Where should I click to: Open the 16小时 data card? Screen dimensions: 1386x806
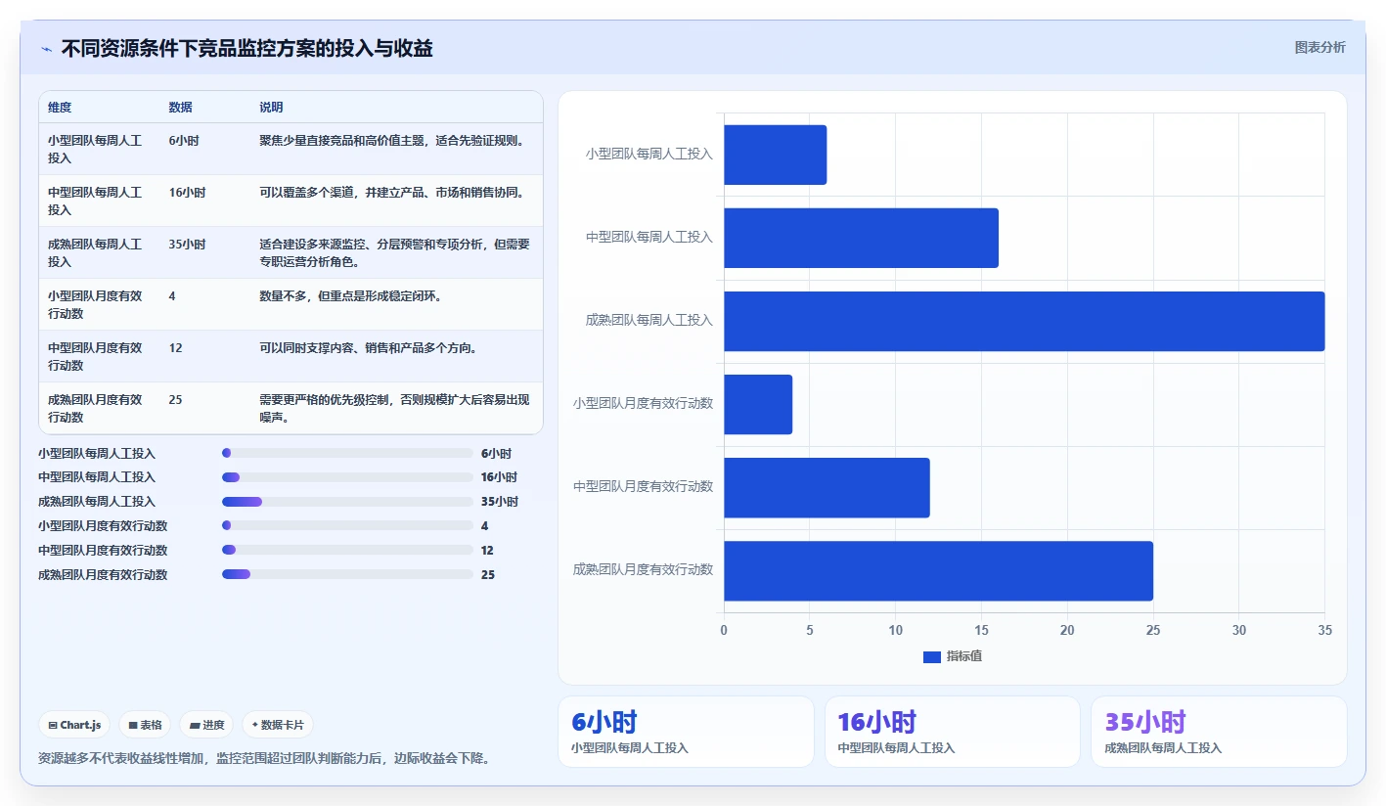(953, 732)
